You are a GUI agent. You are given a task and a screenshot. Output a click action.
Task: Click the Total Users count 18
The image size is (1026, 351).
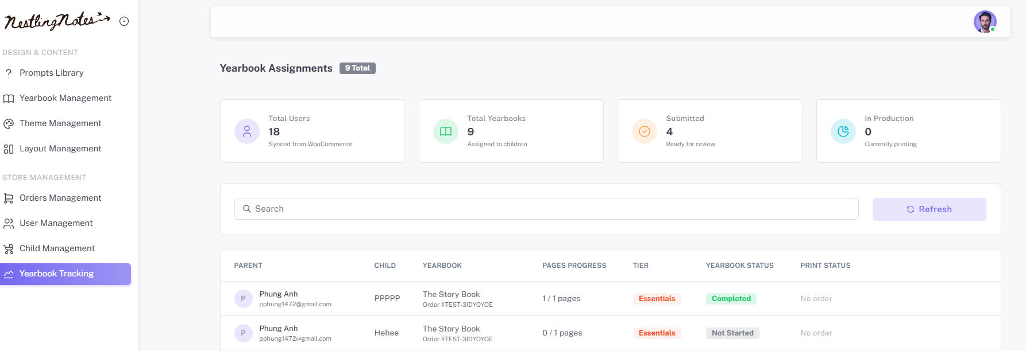[x=274, y=132]
